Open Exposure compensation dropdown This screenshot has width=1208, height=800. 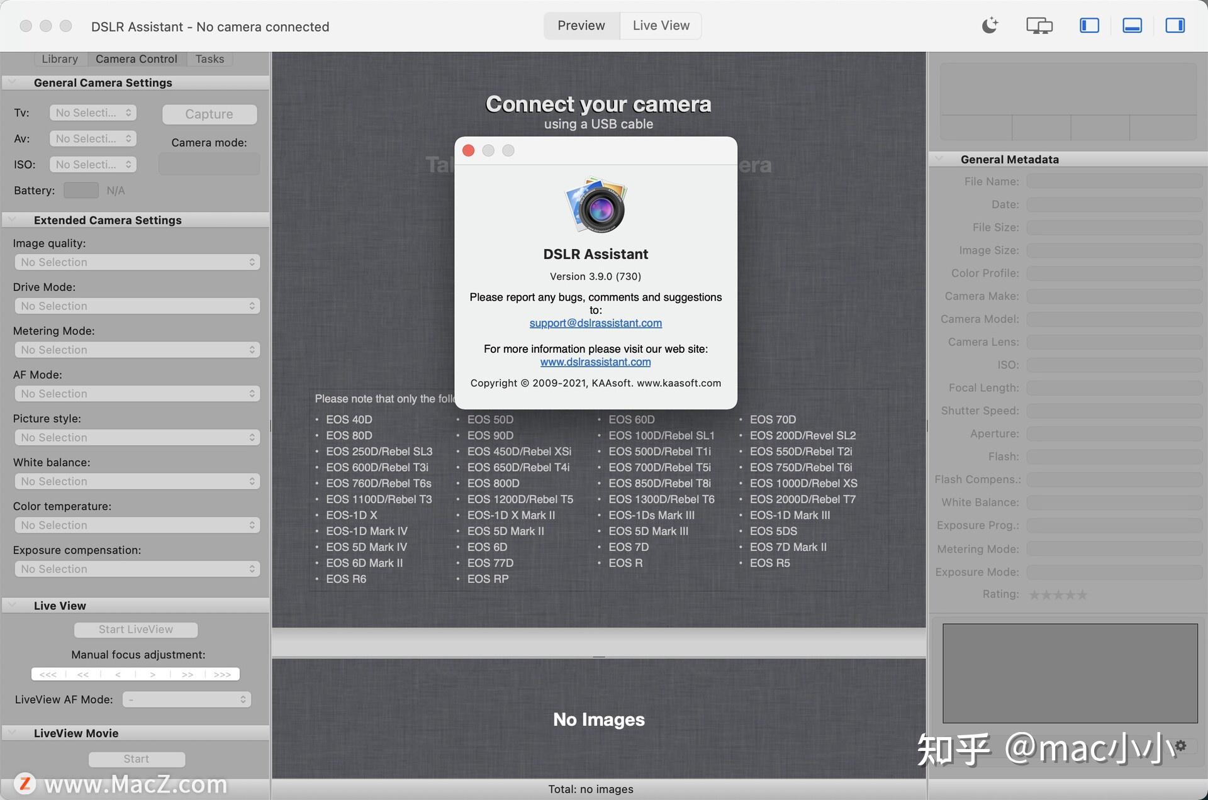click(x=137, y=569)
